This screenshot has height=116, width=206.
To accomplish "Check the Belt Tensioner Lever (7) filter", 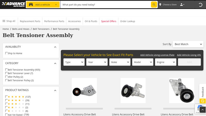I will [x=6, y=73].
